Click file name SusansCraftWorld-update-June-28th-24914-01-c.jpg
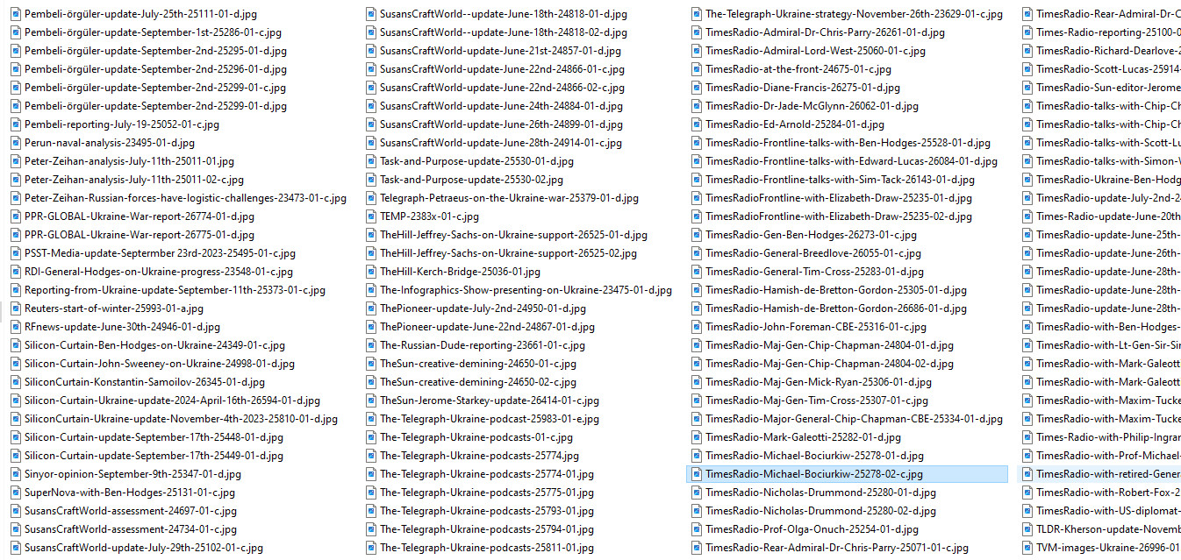Image resolution: width=1181 pixels, height=560 pixels. pos(501,143)
